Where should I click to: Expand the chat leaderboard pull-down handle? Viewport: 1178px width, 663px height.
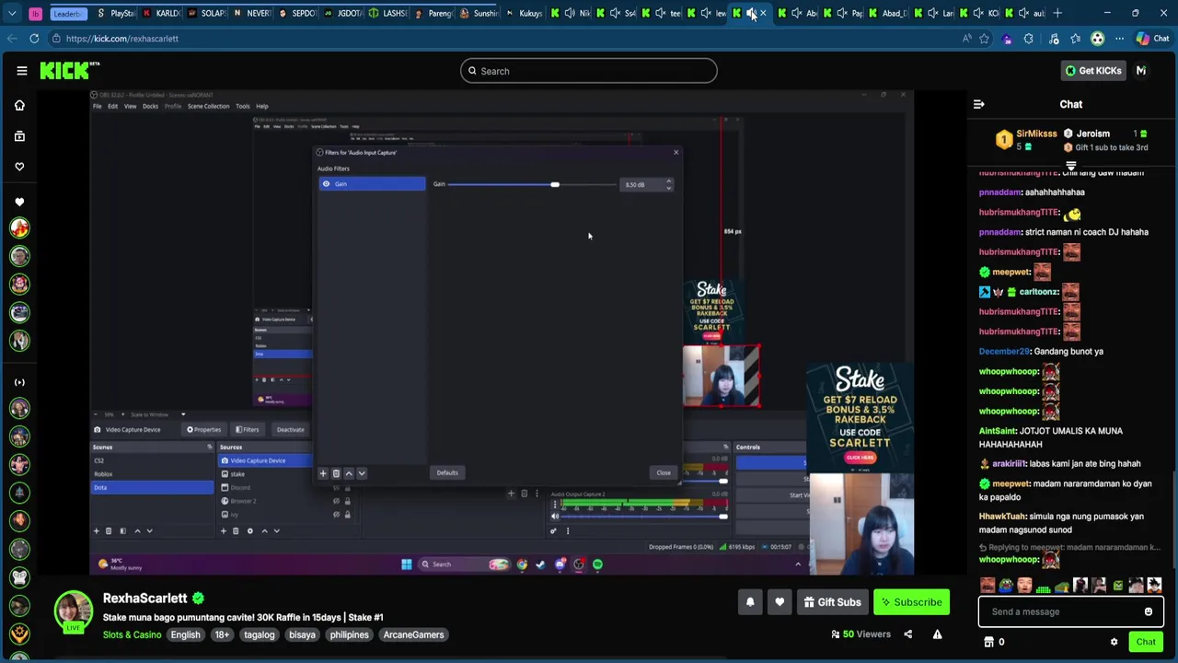pyautogui.click(x=1070, y=167)
